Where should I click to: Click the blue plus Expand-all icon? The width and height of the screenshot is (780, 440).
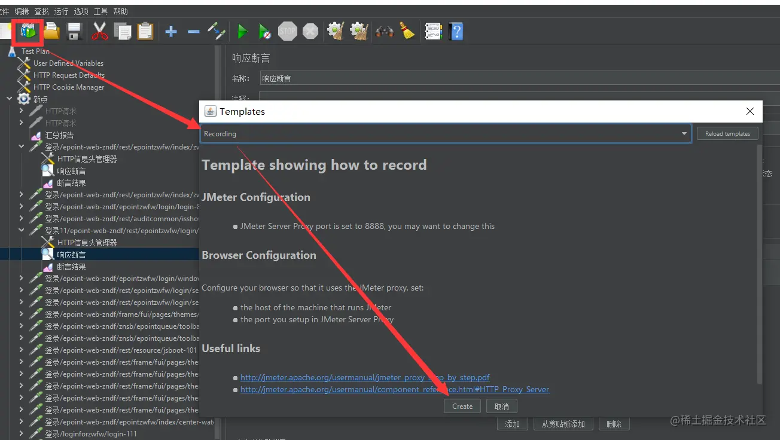click(171, 32)
